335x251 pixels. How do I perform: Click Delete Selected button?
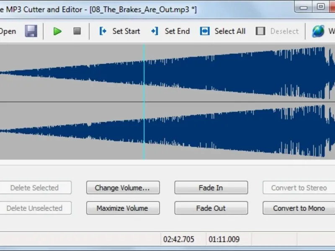(x=35, y=187)
